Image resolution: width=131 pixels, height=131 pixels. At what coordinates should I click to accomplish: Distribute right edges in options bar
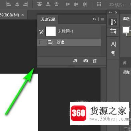coord(85,4)
